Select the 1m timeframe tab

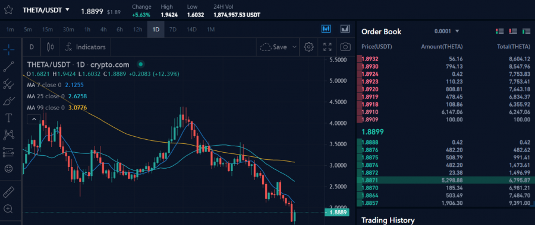tap(10, 30)
